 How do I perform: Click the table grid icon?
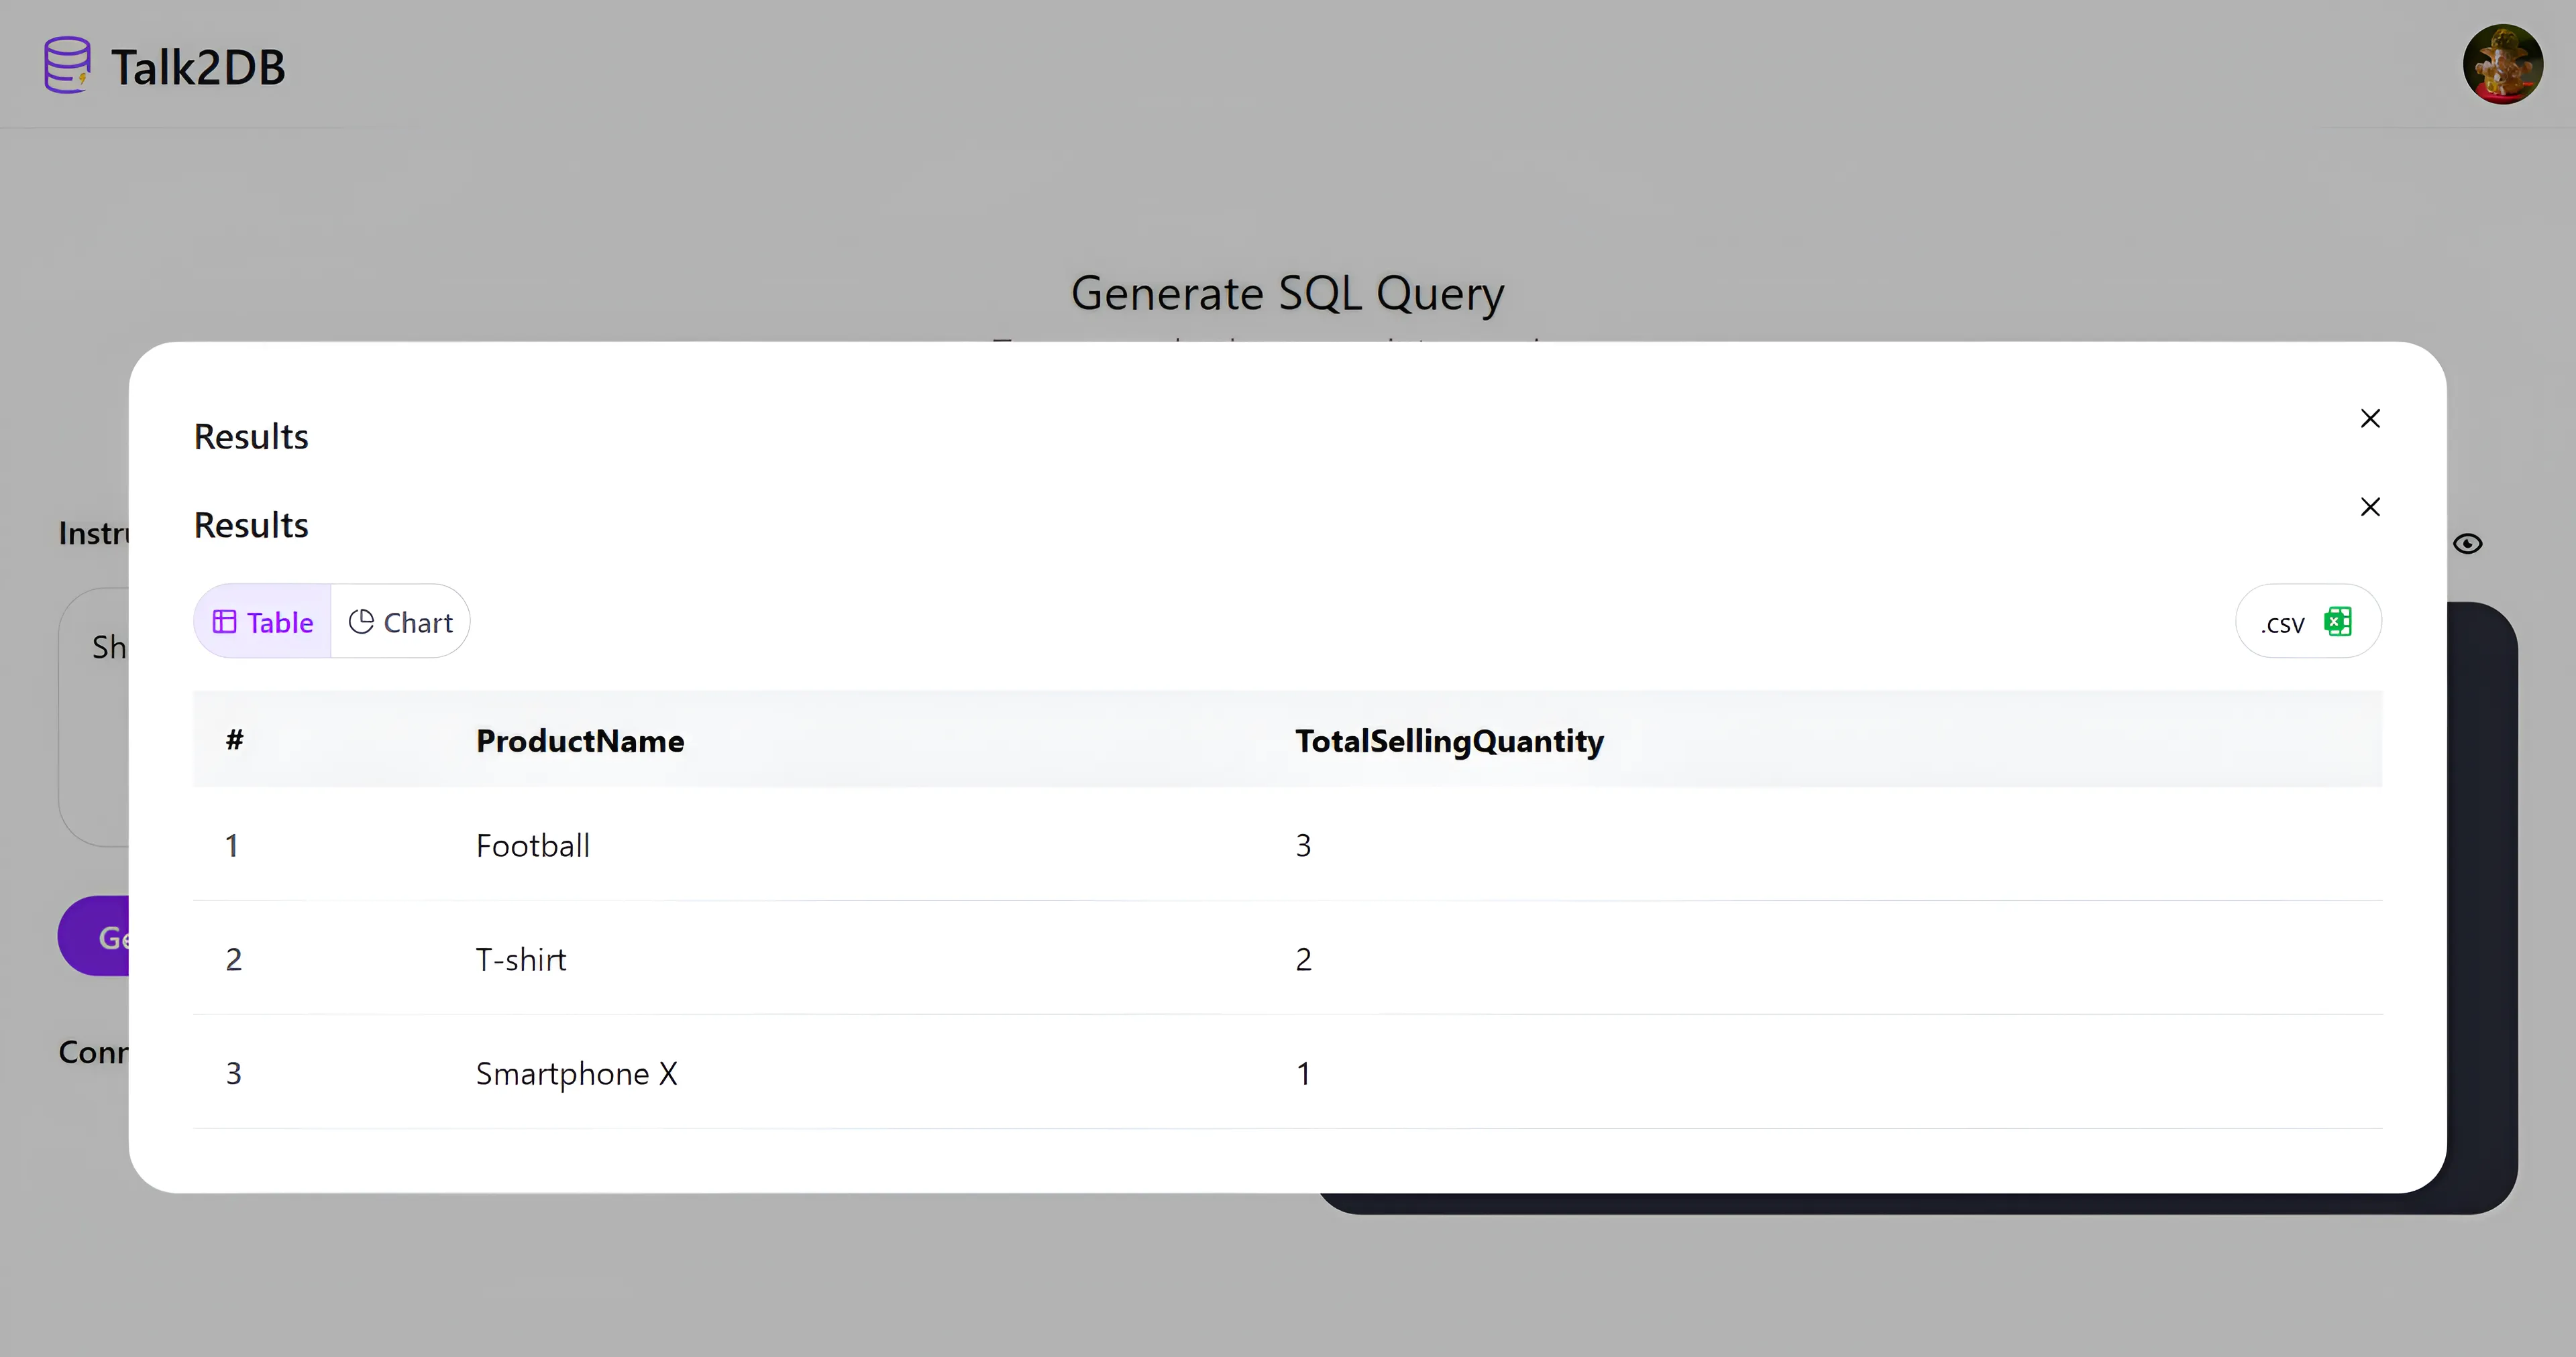click(224, 622)
